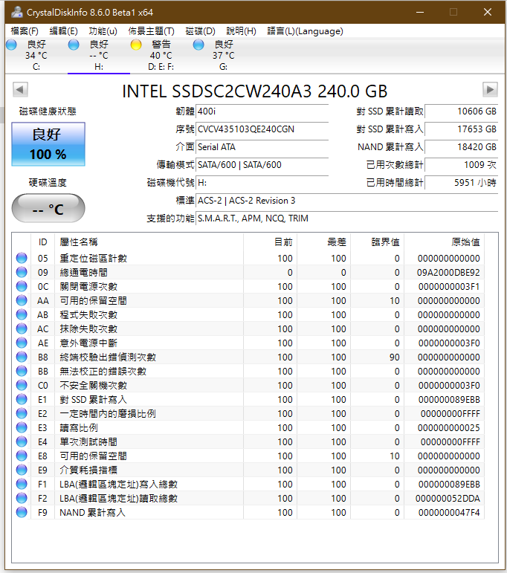The height and width of the screenshot is (573, 507).
Task: Click status orb for attribute AC row
Action: click(x=22, y=328)
